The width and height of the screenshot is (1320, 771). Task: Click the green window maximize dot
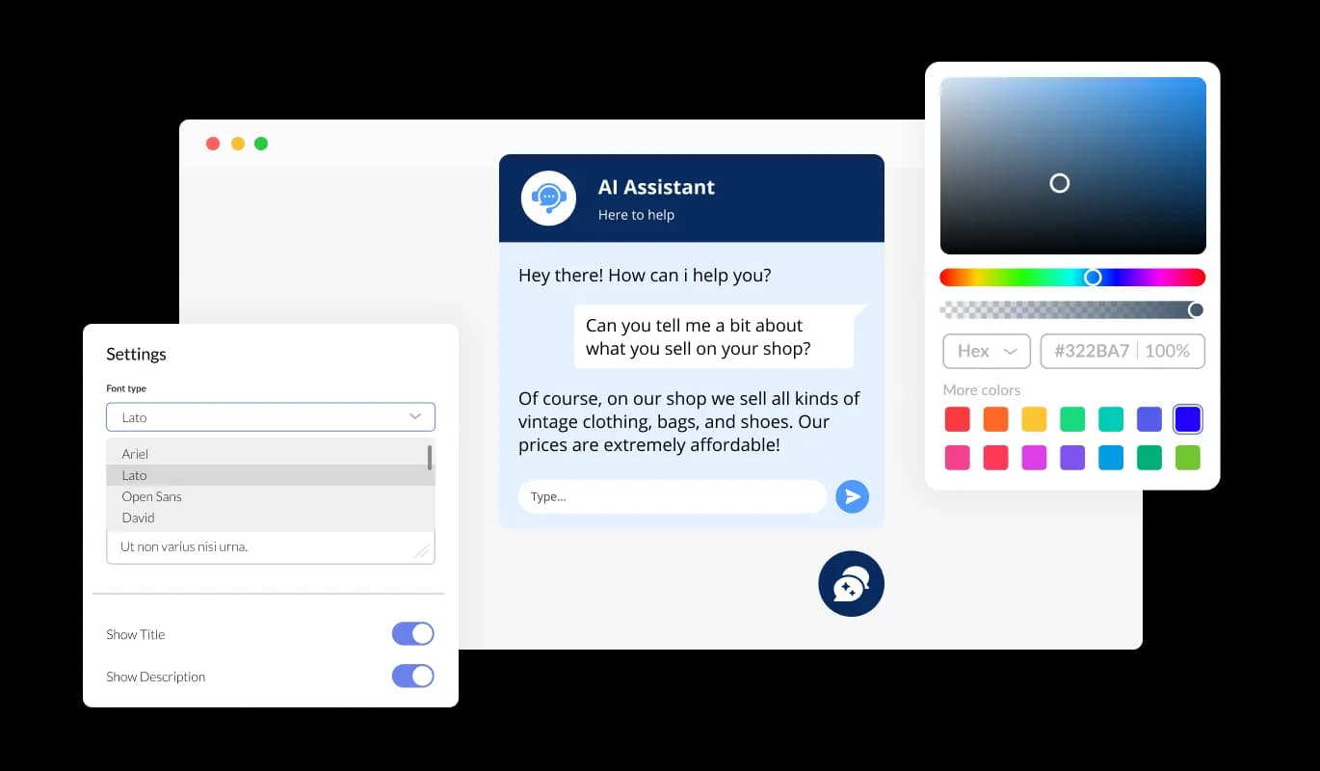point(261,144)
